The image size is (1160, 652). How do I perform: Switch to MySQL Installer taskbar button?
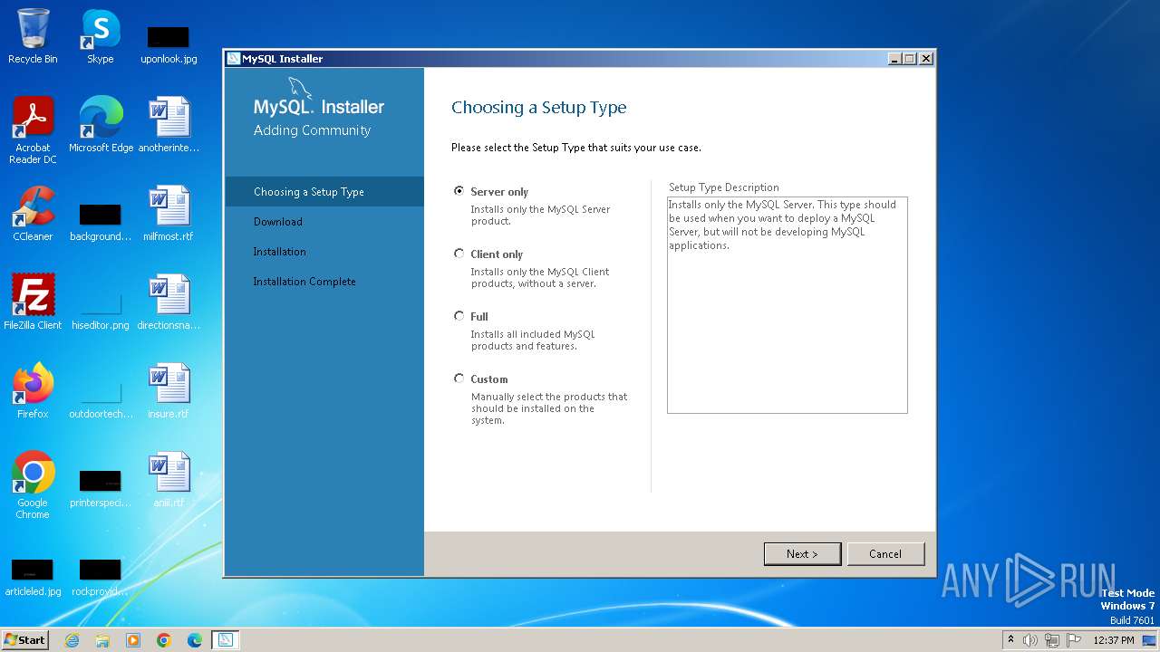click(x=225, y=640)
